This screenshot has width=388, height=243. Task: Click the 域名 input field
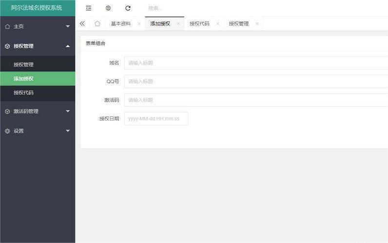point(255,63)
